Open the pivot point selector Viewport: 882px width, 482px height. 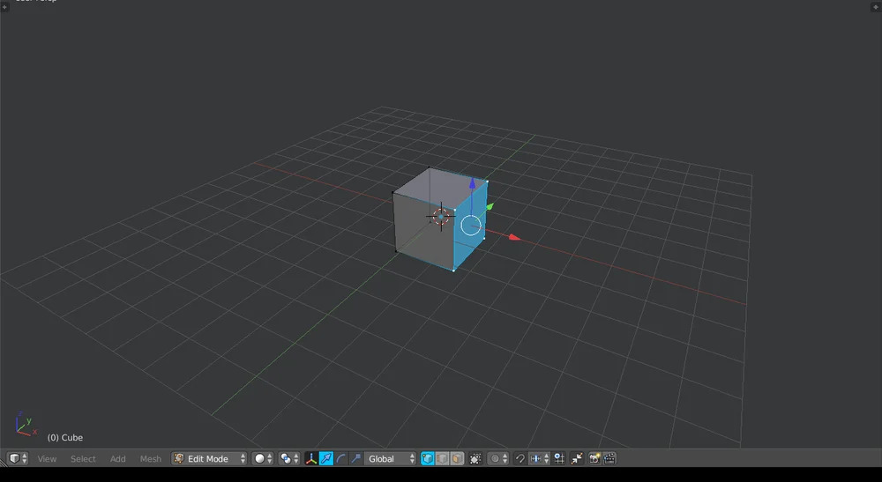[288, 459]
